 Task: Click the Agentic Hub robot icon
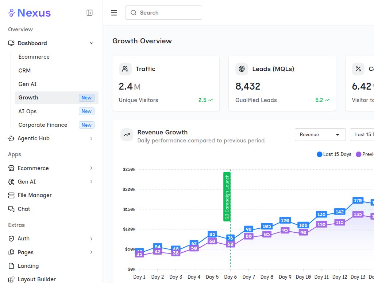tap(11, 138)
